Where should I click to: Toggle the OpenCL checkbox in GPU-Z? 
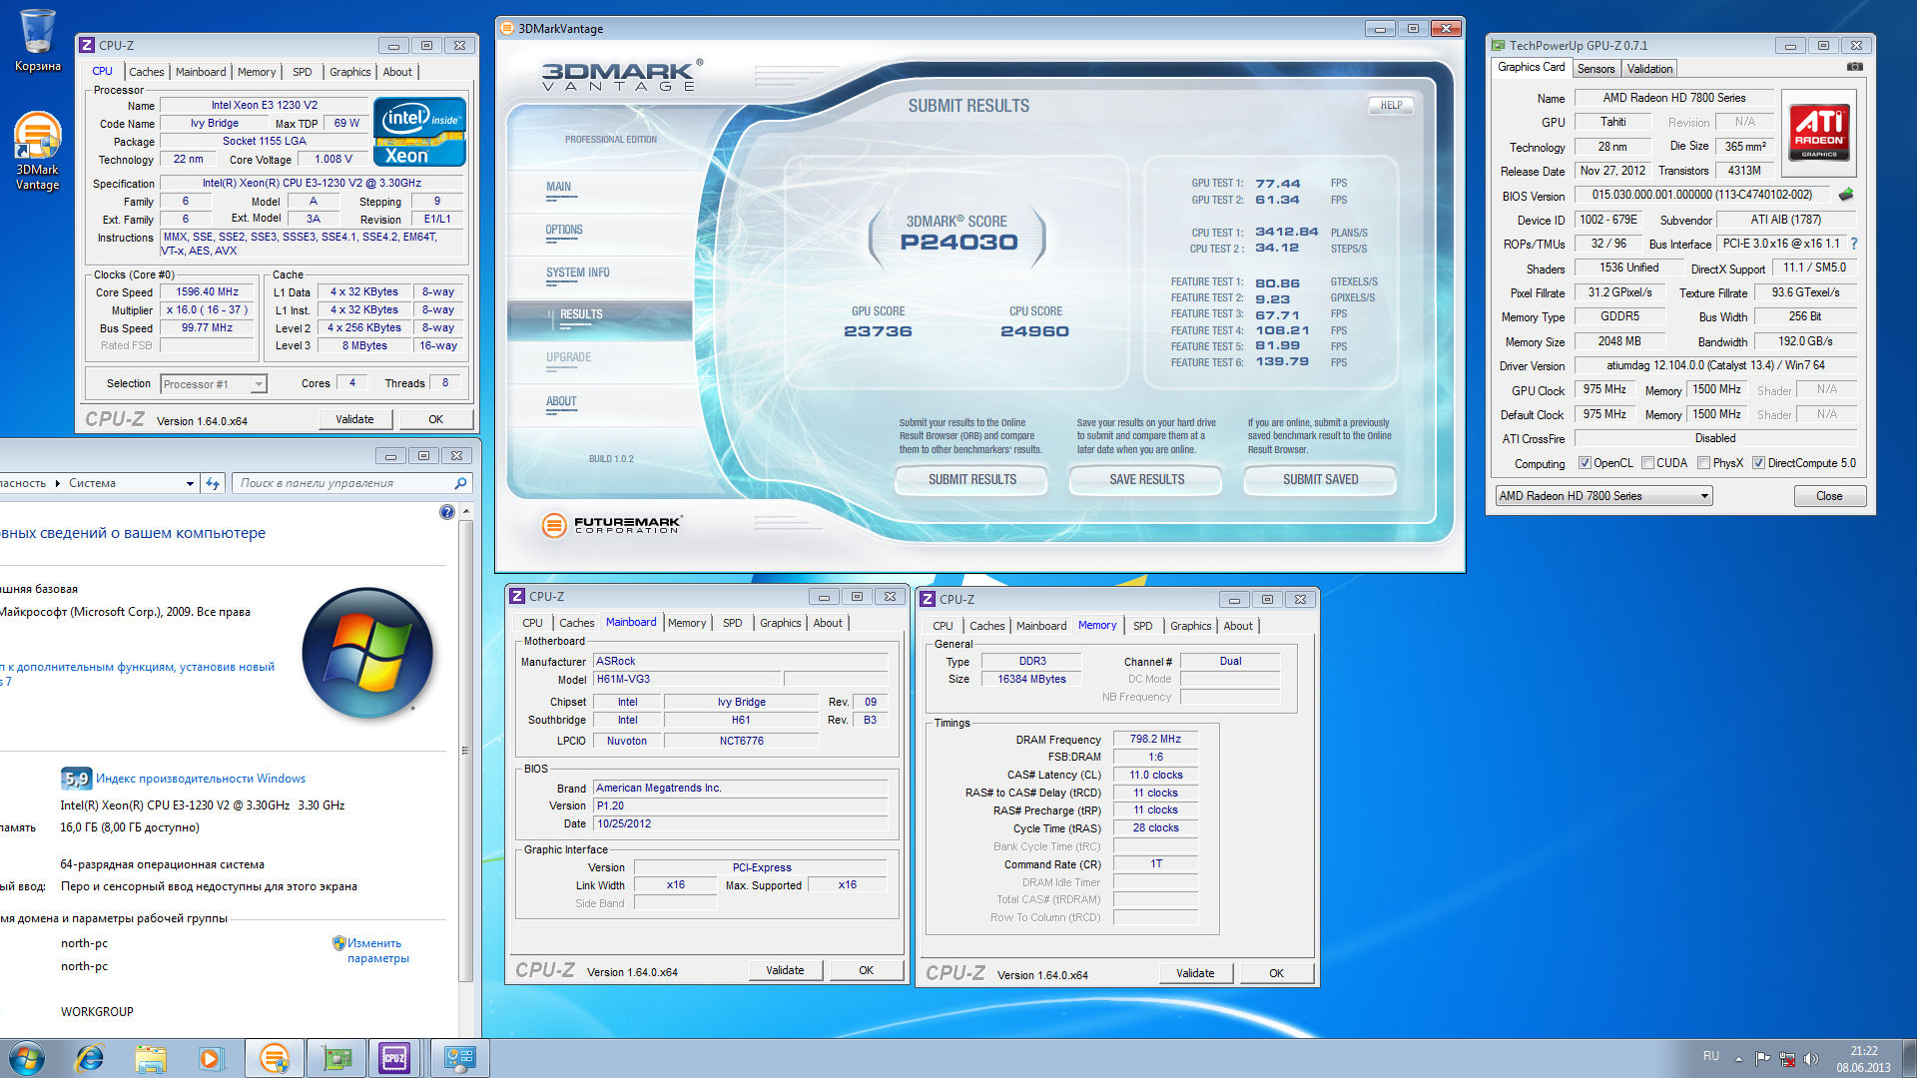click(x=1585, y=463)
